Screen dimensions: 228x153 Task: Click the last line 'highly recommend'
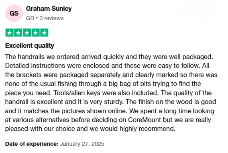(x=147, y=129)
